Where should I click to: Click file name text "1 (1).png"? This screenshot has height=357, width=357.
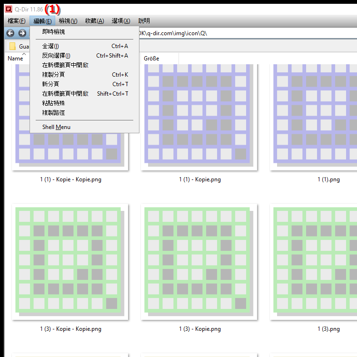328,179
